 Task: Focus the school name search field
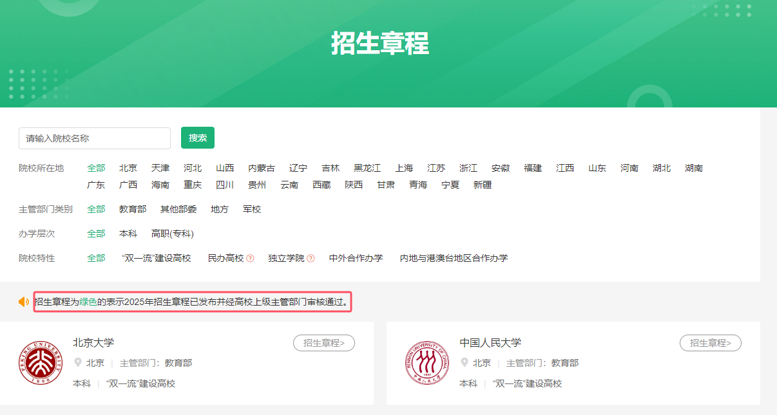coord(95,138)
